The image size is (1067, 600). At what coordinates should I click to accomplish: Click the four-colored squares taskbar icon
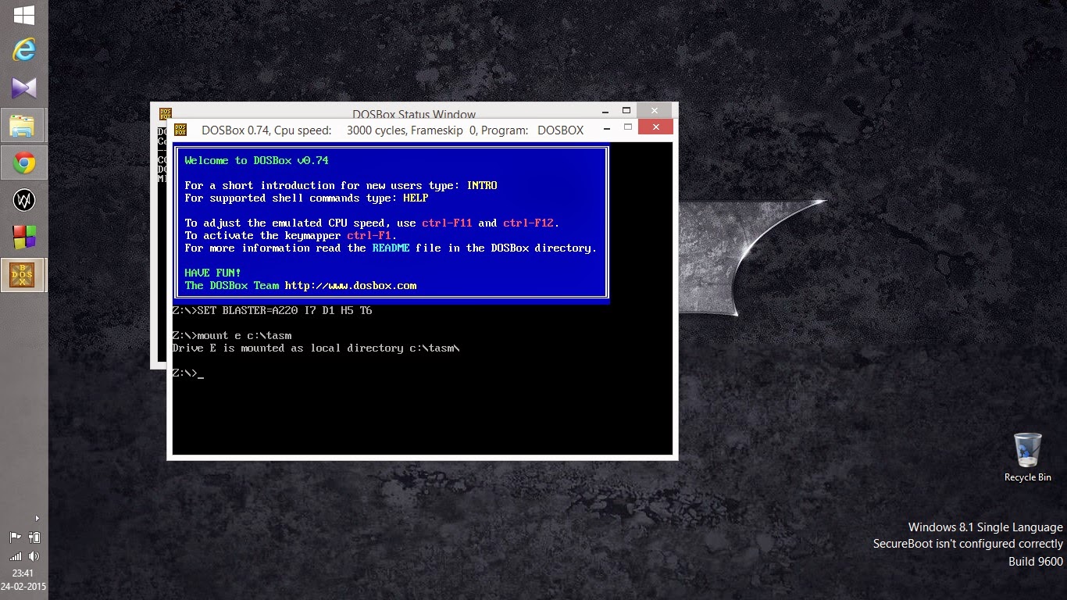[23, 237]
